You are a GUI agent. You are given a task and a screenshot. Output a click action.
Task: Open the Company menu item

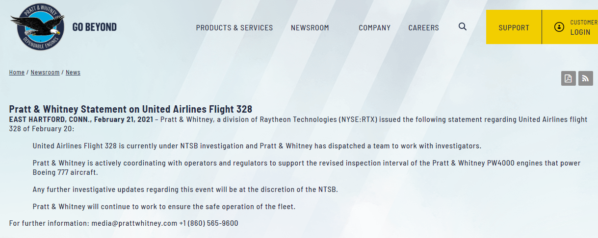point(375,28)
